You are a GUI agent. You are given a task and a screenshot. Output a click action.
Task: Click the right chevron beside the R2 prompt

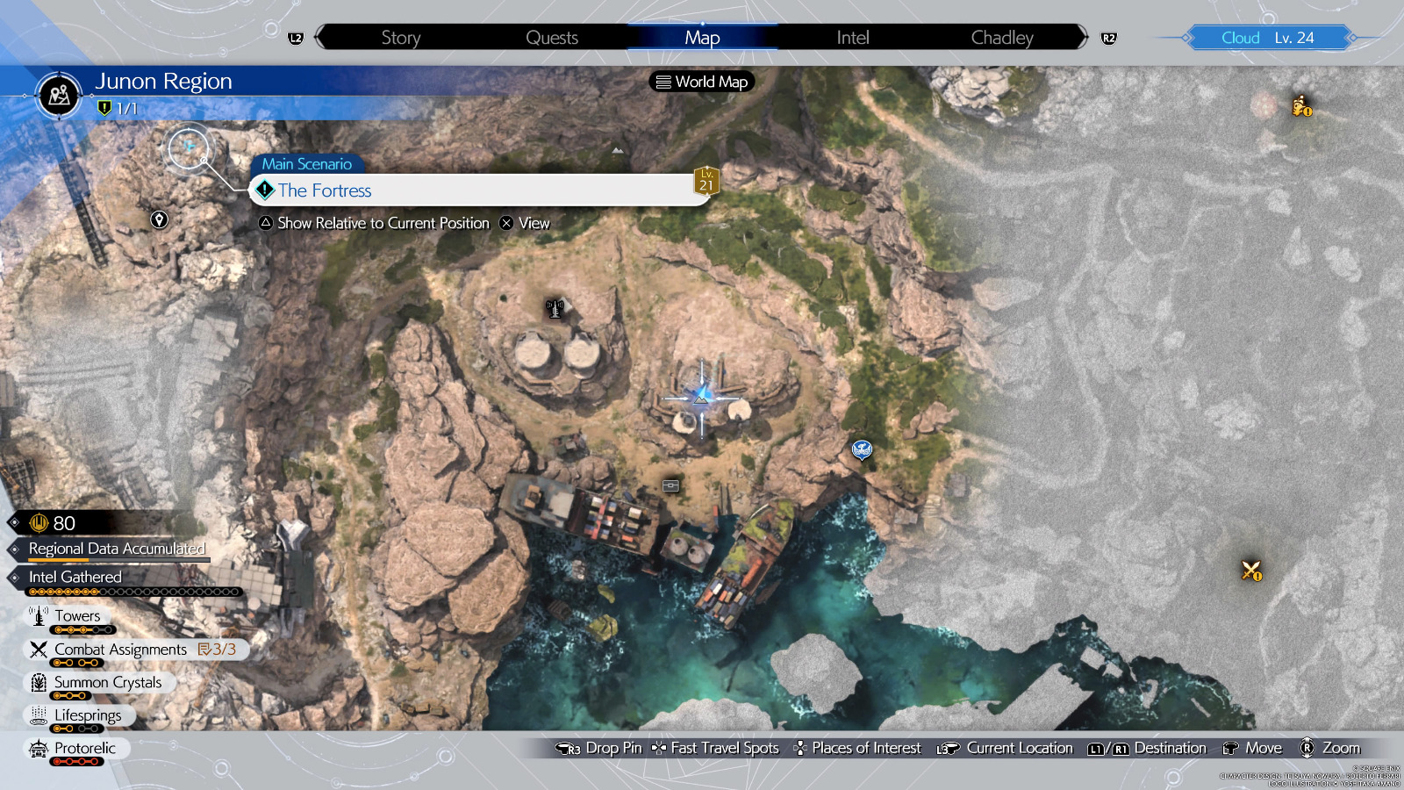(1085, 37)
